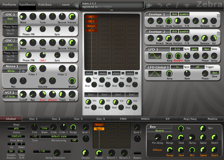Click the undo arrow icon
This screenshot has height=160, width=224.
pyautogui.click(x=160, y=5)
